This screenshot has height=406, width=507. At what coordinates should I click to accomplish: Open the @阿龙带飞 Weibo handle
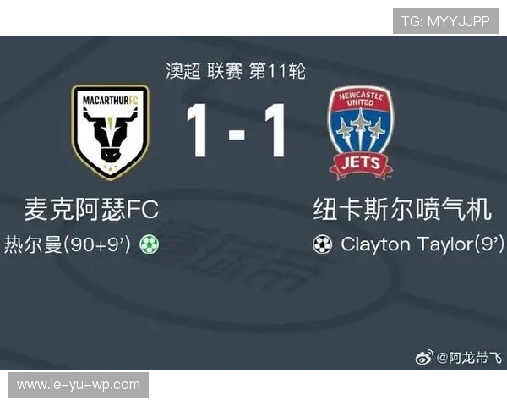469,358
